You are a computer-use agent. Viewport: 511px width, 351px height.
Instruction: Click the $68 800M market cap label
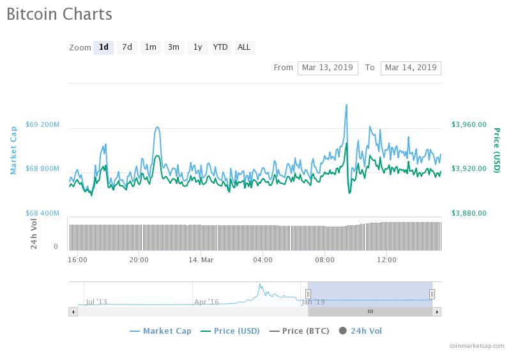42,168
